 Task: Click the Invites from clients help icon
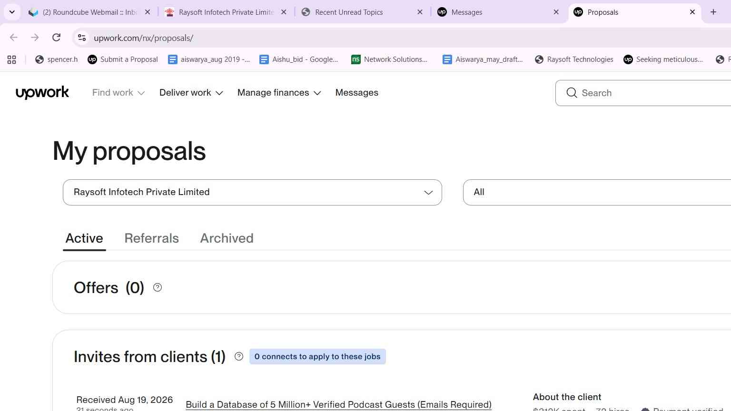point(239,356)
